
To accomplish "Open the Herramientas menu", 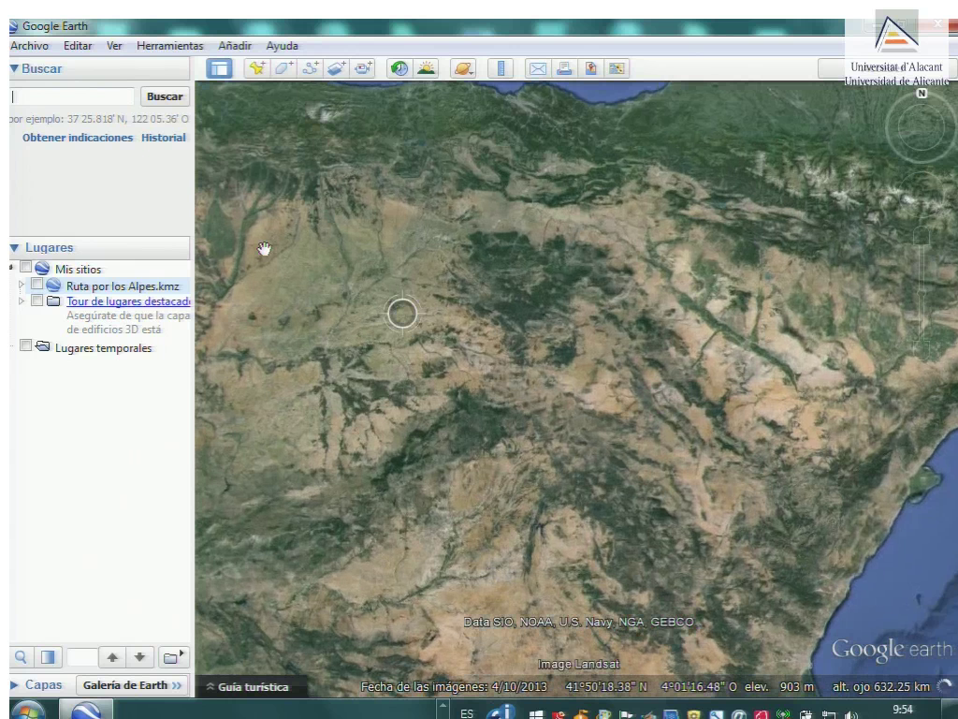I will [x=170, y=46].
